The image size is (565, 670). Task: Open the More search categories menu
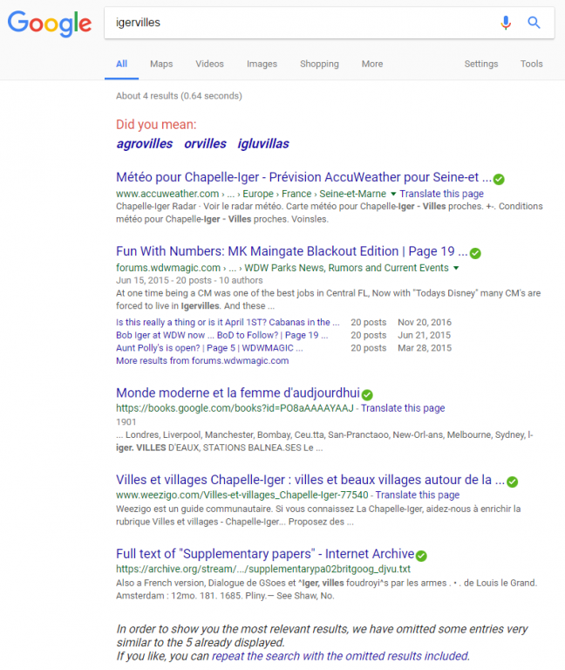(x=372, y=64)
